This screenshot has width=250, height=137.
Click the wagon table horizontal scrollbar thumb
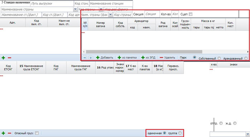click(x=144, y=52)
